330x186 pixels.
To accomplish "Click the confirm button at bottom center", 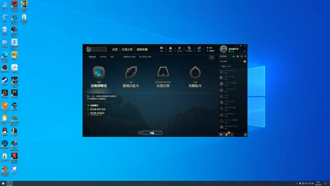I will (x=153, y=133).
